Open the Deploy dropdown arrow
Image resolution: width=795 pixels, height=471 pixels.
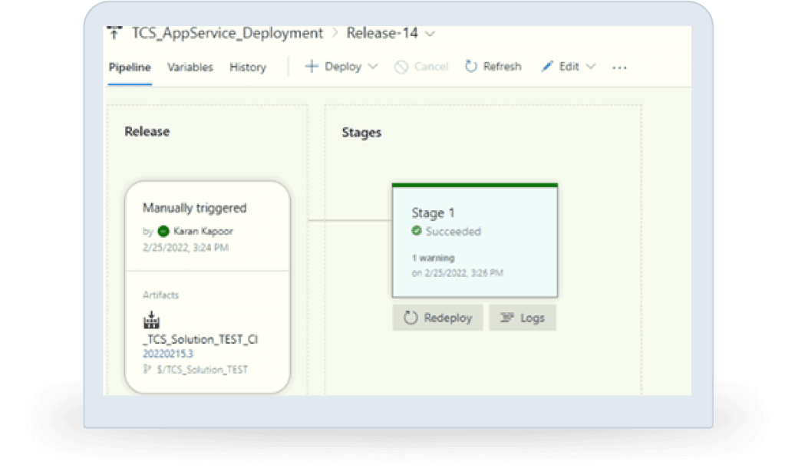(373, 67)
